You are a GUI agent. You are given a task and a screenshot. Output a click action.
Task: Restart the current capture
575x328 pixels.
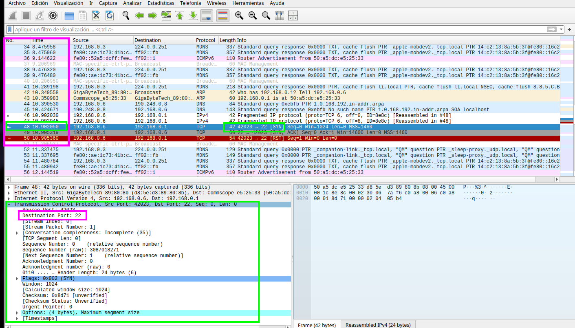point(40,16)
